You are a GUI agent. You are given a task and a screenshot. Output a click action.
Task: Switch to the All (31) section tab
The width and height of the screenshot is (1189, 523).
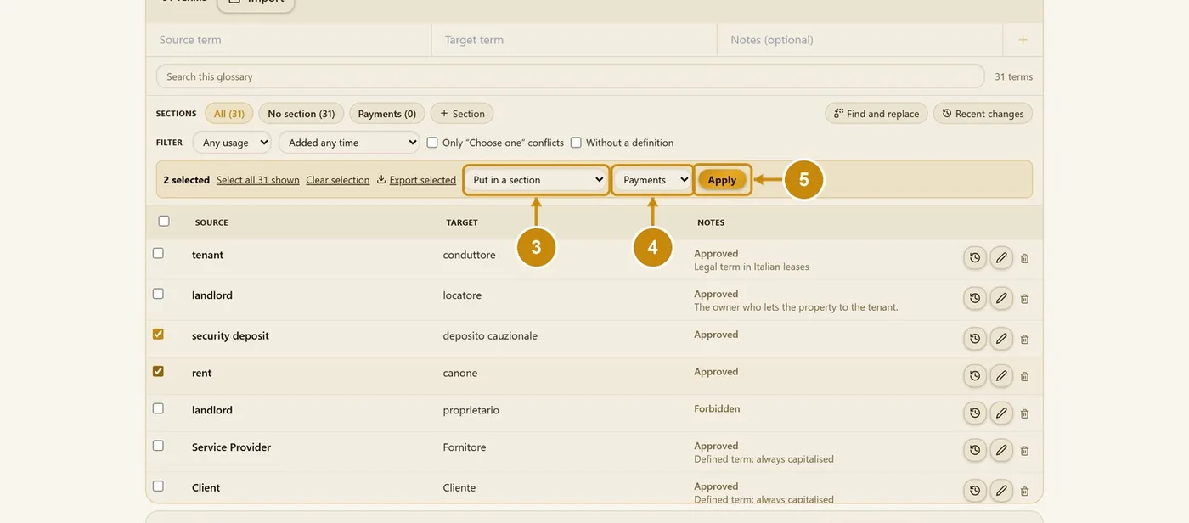229,114
